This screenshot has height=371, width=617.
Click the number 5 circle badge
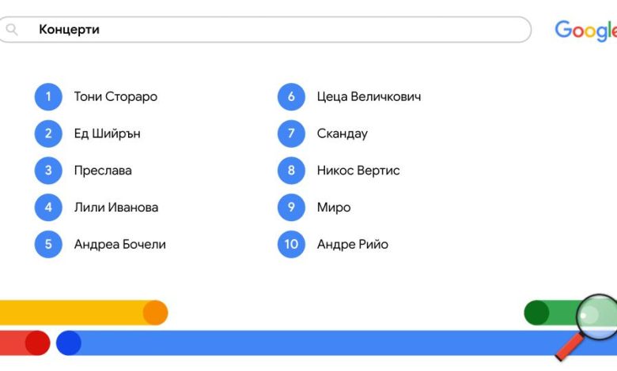click(48, 244)
